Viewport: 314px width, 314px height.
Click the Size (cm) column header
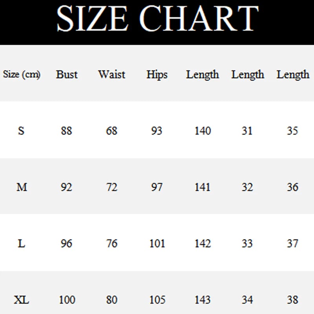pyautogui.click(x=22, y=74)
